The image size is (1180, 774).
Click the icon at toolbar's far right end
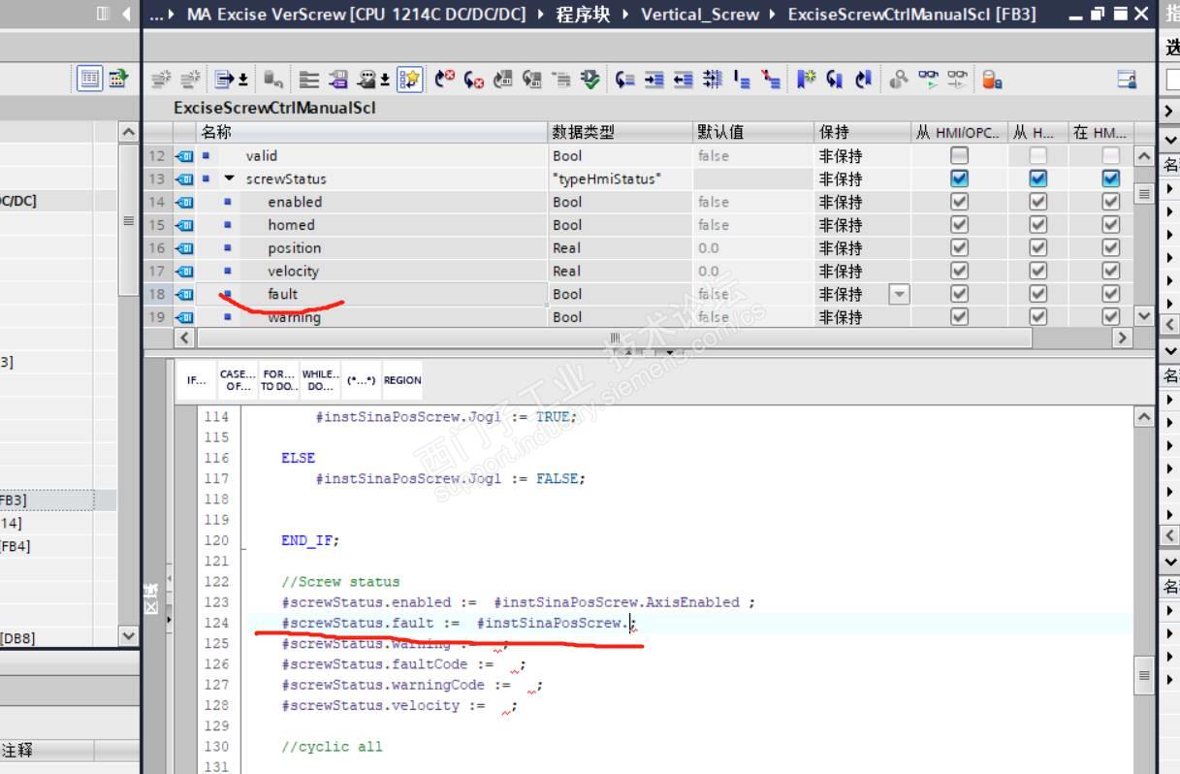click(x=1127, y=80)
